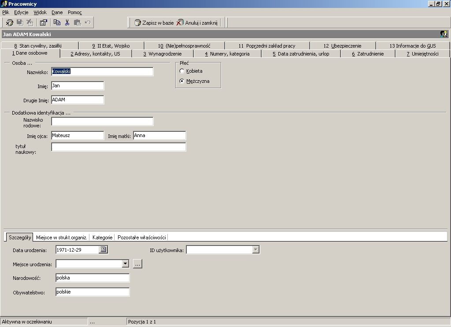
Task: Switch to the Kategorie sub-tab
Action: pyautogui.click(x=102, y=238)
